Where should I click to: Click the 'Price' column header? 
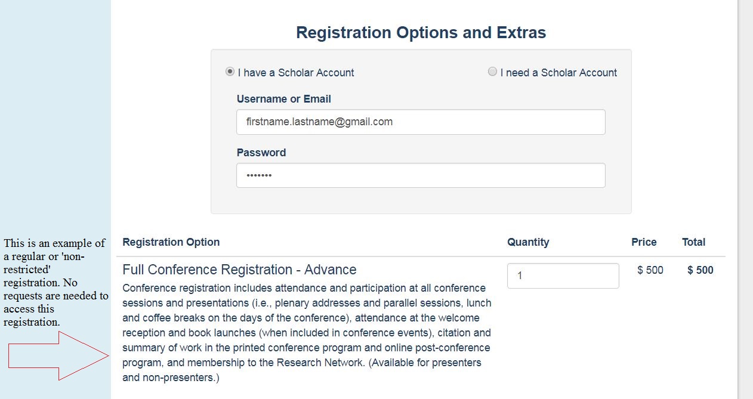[644, 242]
